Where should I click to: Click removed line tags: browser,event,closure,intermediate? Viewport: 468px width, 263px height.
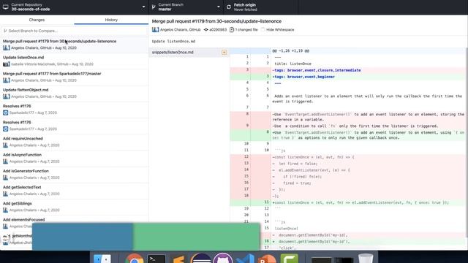click(317, 70)
